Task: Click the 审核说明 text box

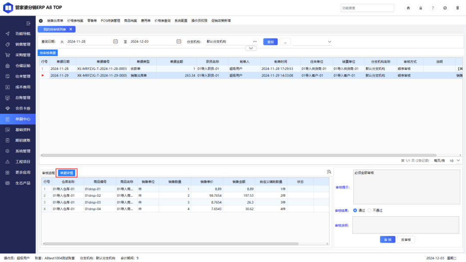Action: point(406,225)
